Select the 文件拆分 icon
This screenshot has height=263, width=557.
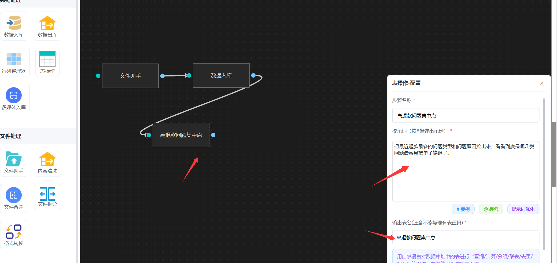pyautogui.click(x=47, y=194)
